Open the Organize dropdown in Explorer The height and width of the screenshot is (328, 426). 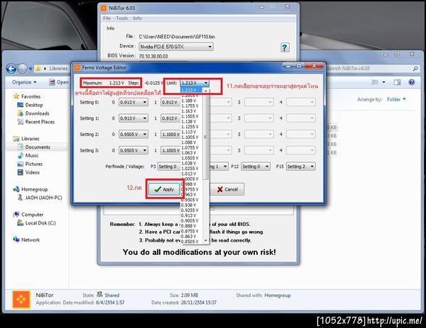24,82
